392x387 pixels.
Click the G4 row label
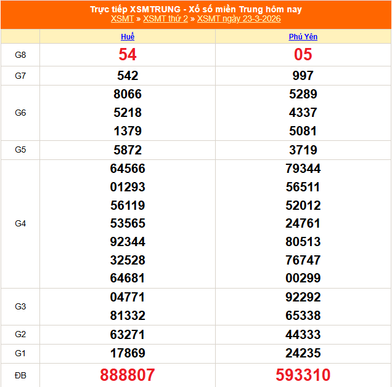coord(20,223)
